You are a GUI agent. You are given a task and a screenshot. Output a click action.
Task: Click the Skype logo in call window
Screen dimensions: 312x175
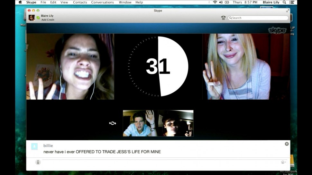(x=277, y=30)
